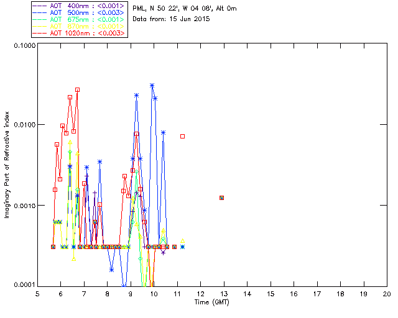This screenshot has width=398, height=318.
Task: Click x-axis tick label 19
Action: pyautogui.click(x=364, y=294)
